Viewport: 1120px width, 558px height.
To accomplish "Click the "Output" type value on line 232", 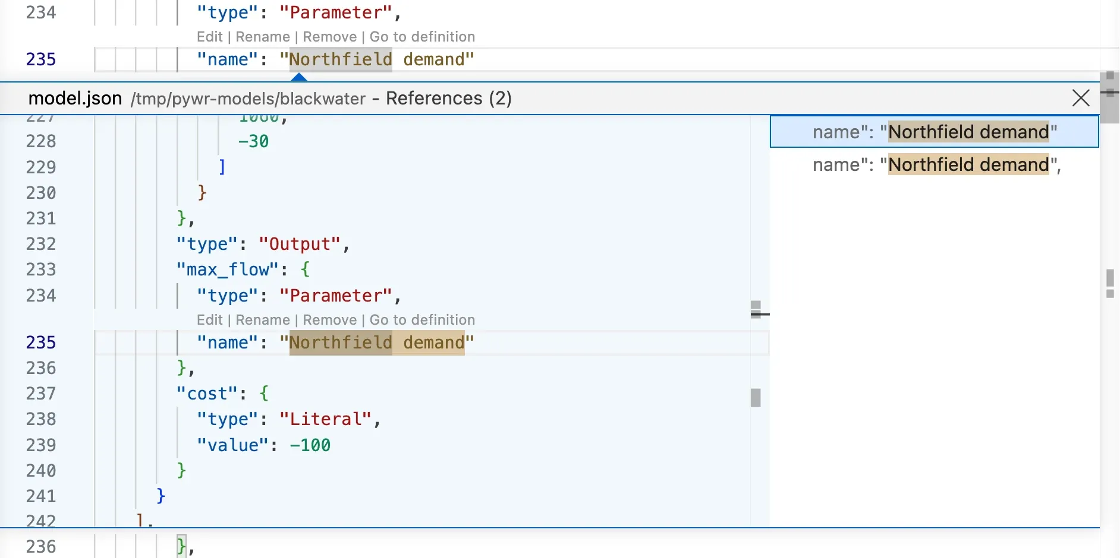I will 300,244.
